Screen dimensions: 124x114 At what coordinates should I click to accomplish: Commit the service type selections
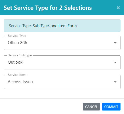click(x=111, y=107)
